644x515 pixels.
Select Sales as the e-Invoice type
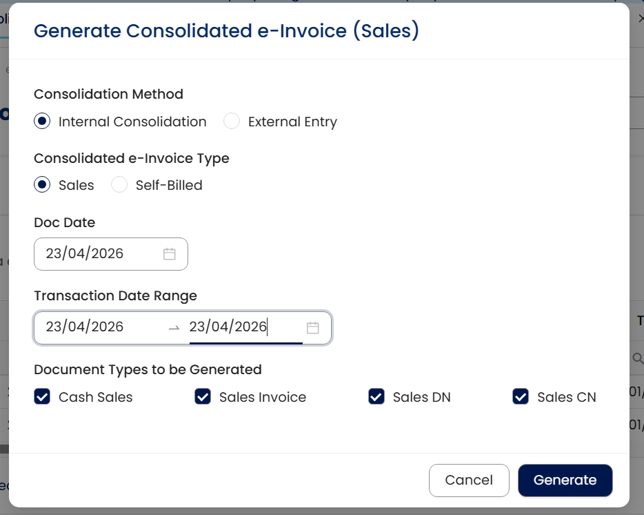coord(43,185)
